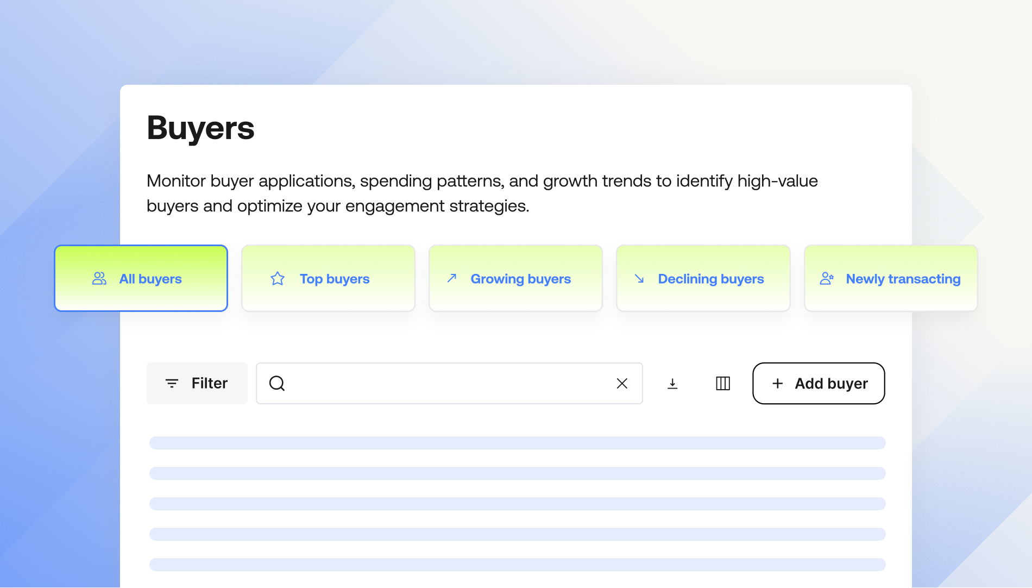Click the user-star Newly transacting icon
The width and height of the screenshot is (1032, 588).
(827, 279)
